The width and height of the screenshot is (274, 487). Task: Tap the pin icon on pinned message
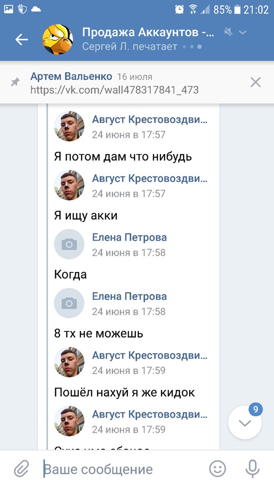[x=16, y=83]
